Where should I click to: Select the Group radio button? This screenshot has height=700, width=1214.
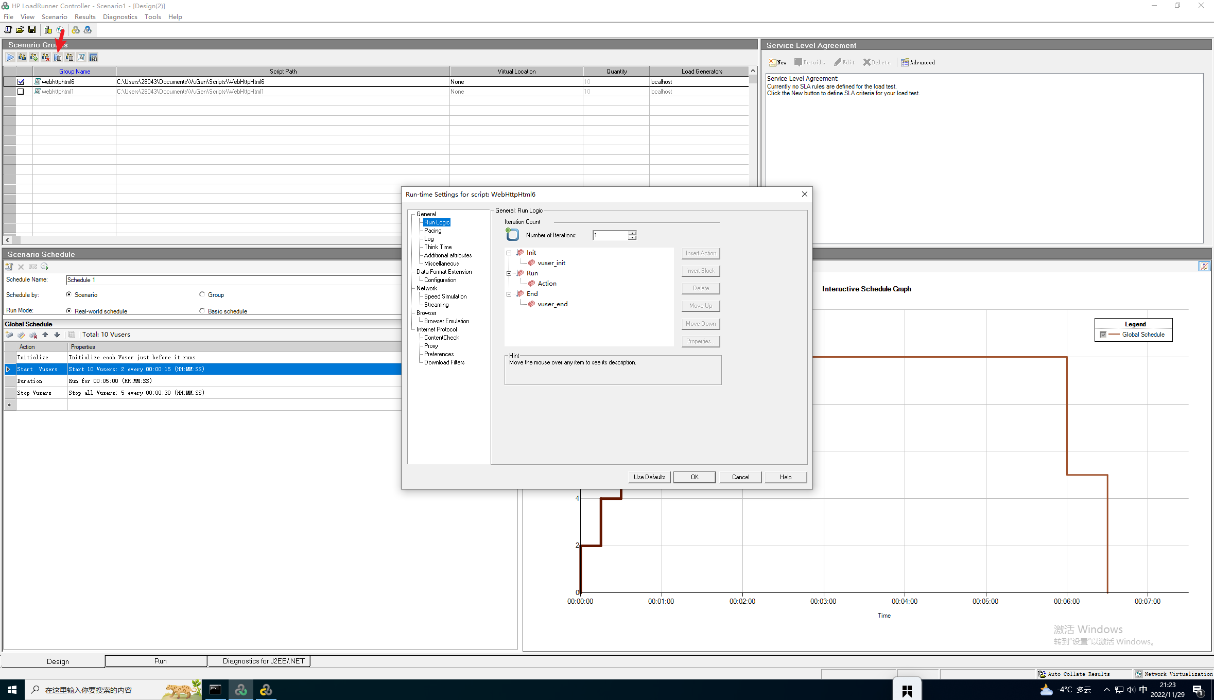pyautogui.click(x=203, y=294)
